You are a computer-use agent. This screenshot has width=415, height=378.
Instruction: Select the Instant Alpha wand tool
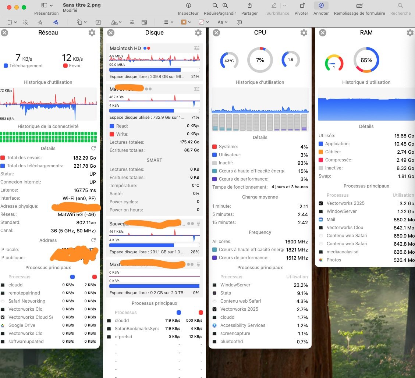pos(25,22)
